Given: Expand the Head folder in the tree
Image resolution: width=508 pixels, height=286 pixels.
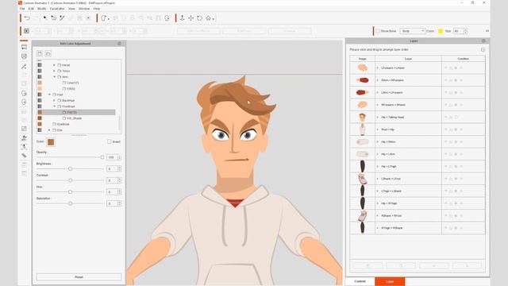Looking at the screenshot, I should tap(54, 65).
